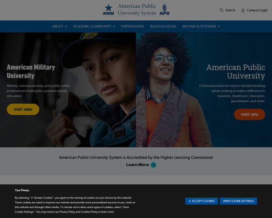Viewport: 272px width, 218px height.
Task: Click the Campus Login person icon
Action: point(243,10)
